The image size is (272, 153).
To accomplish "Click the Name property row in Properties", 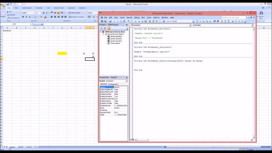I will tap(113, 108).
